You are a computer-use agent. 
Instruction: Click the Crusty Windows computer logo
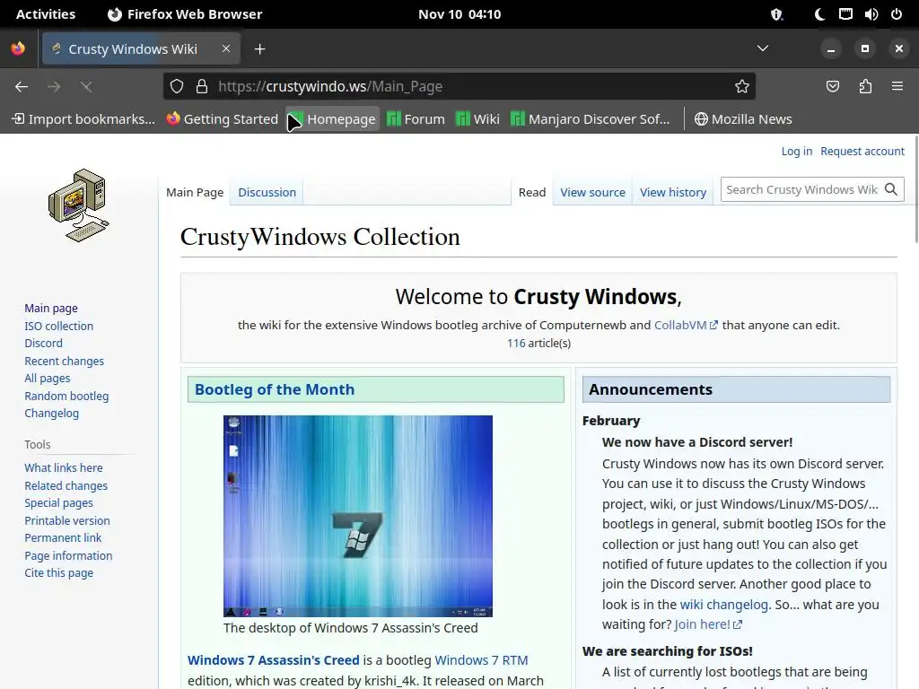click(79, 205)
